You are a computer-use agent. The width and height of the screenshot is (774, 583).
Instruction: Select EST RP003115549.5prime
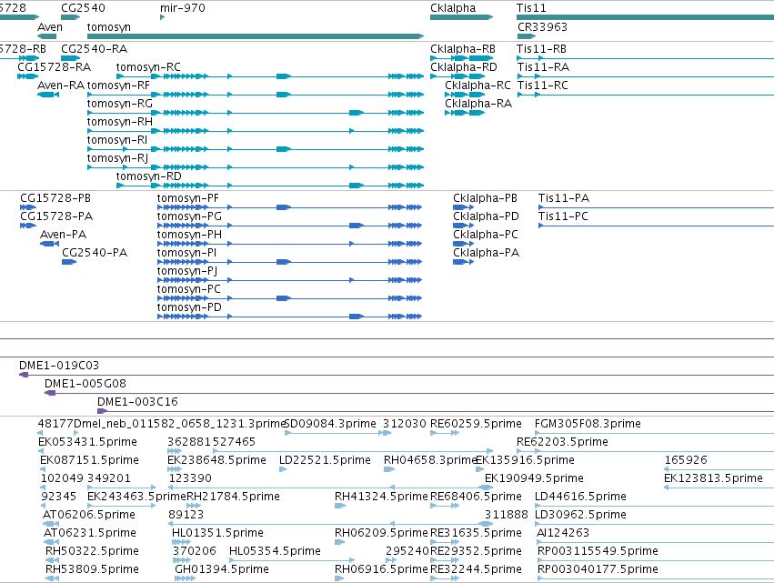coord(598,551)
